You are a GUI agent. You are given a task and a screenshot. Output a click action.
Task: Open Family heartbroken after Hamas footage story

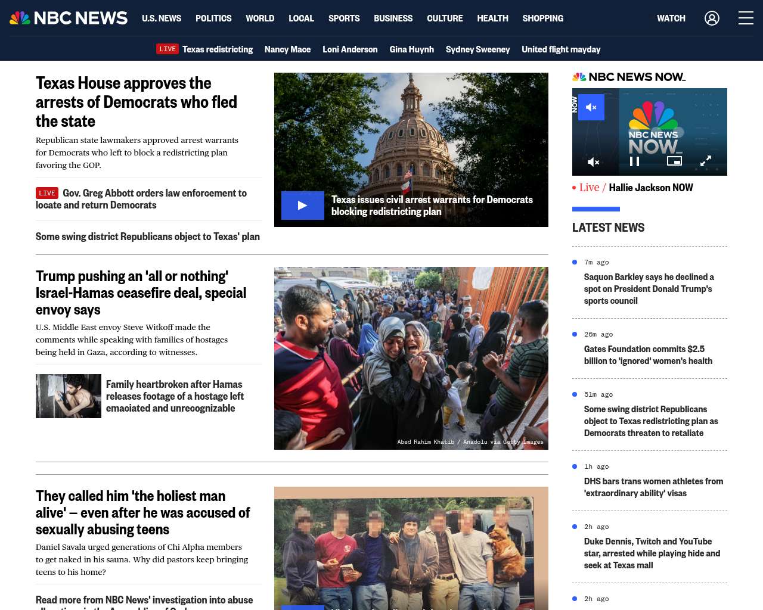[175, 396]
